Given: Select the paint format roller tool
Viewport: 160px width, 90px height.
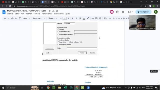Looking at the screenshot, I should tap(20, 18).
